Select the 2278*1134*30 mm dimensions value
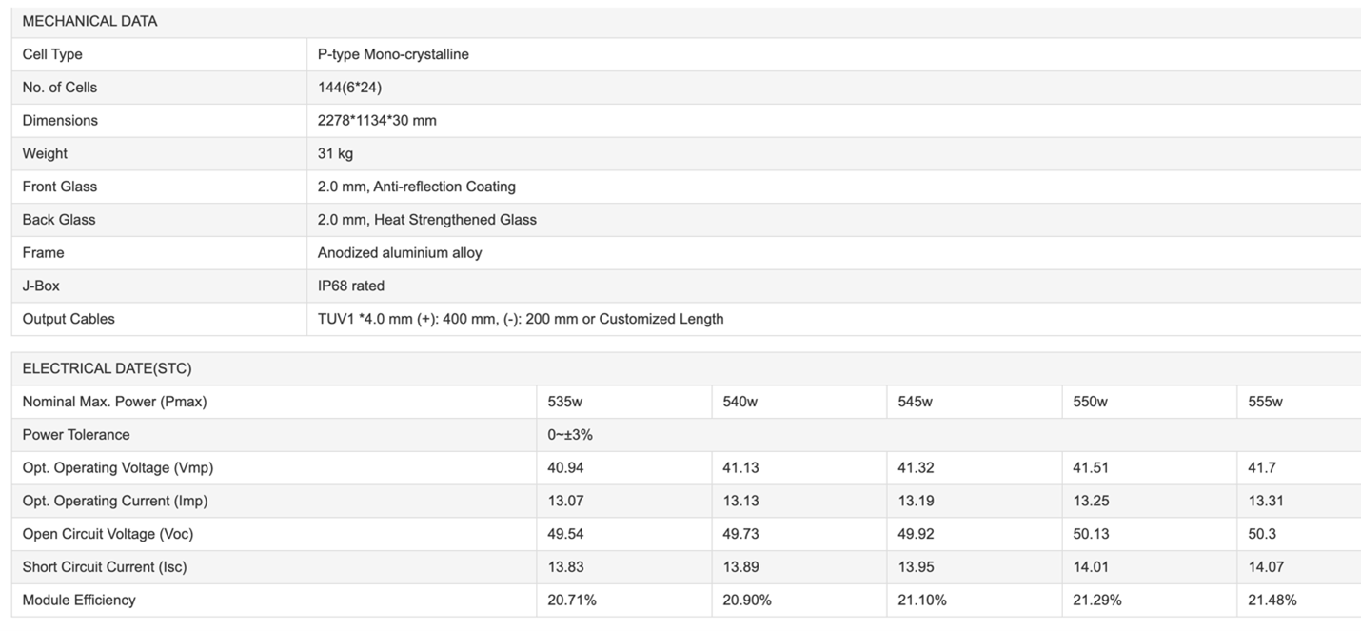The image size is (1361, 631). (377, 120)
